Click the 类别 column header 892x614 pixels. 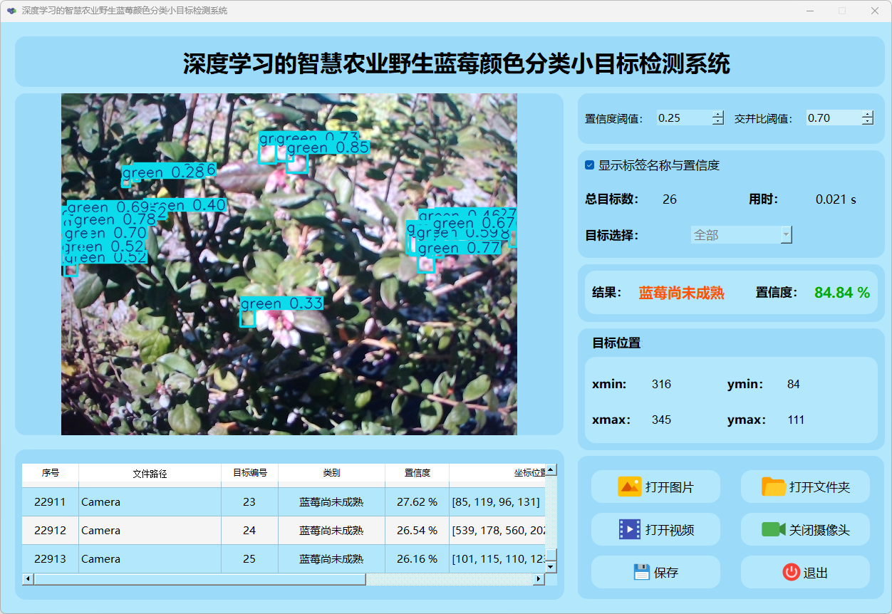(x=331, y=473)
